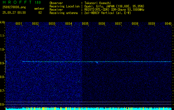Click the version number 1.0.0
The image size is (174, 110).
click(38, 2)
